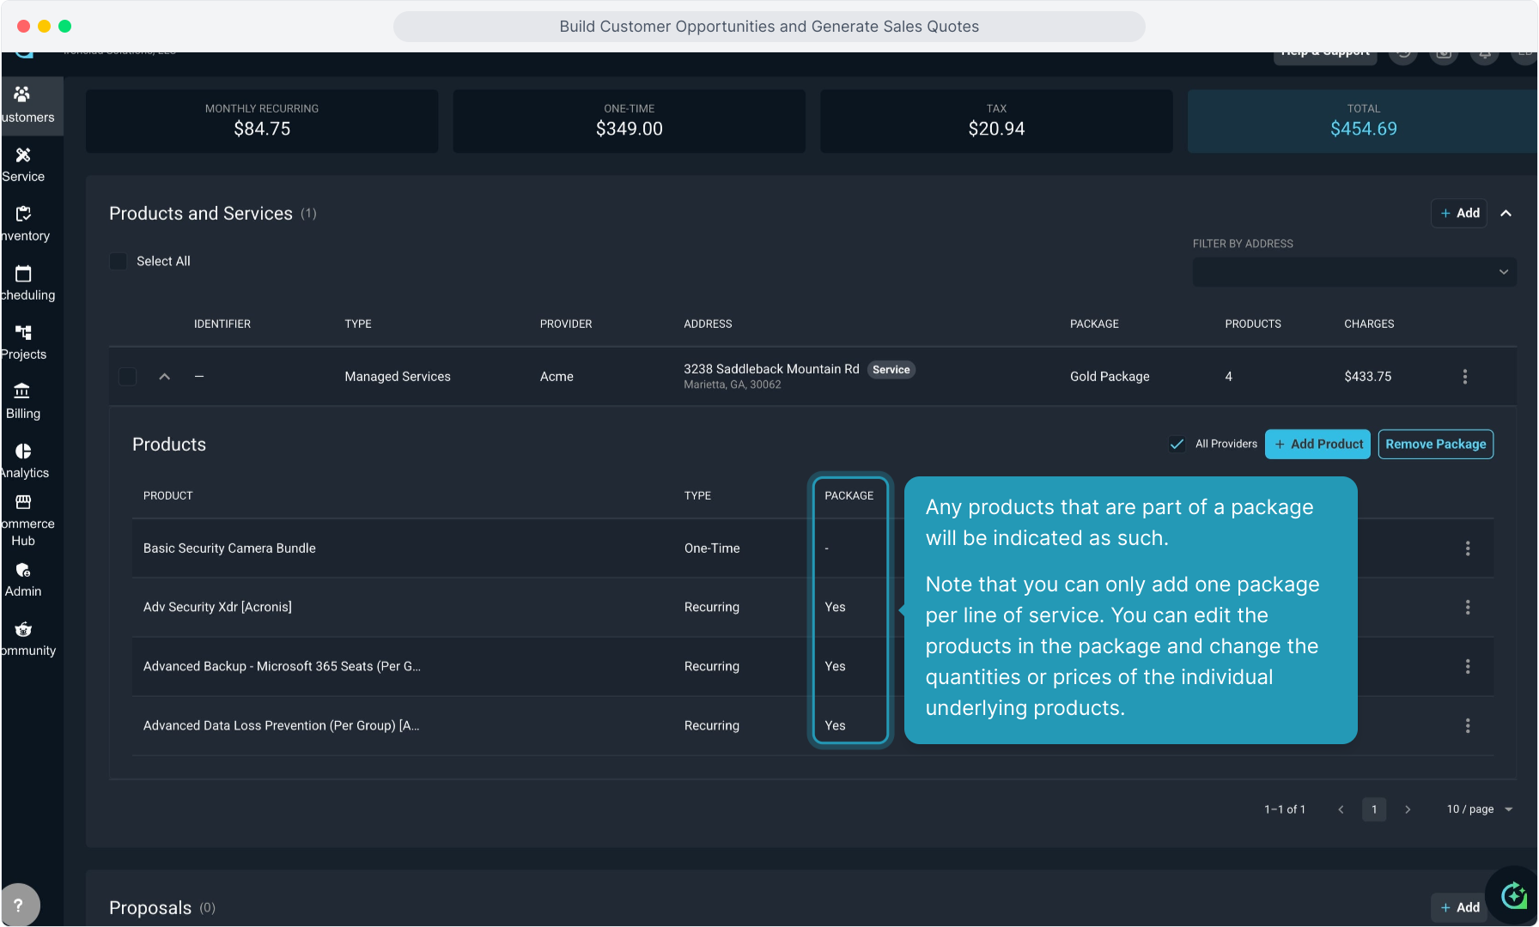This screenshot has height=927, width=1539.
Task: Open the Admin sidebar icon
Action: pyautogui.click(x=23, y=579)
